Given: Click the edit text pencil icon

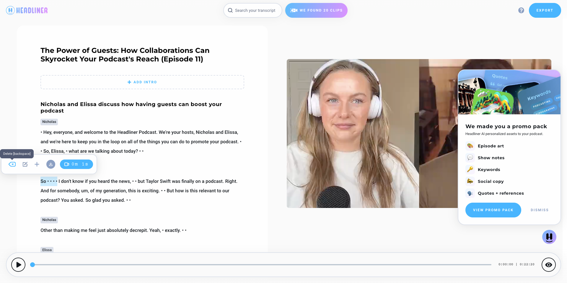Looking at the screenshot, I should coord(25,164).
